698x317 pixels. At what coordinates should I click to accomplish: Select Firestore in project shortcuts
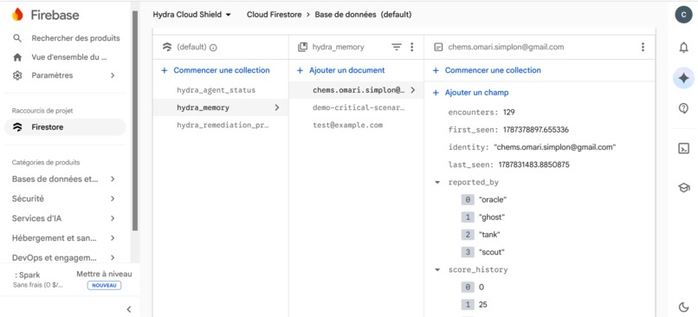pos(65,127)
